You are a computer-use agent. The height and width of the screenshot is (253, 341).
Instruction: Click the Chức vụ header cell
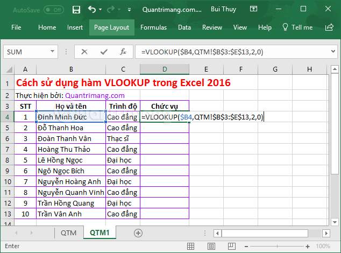(165, 106)
